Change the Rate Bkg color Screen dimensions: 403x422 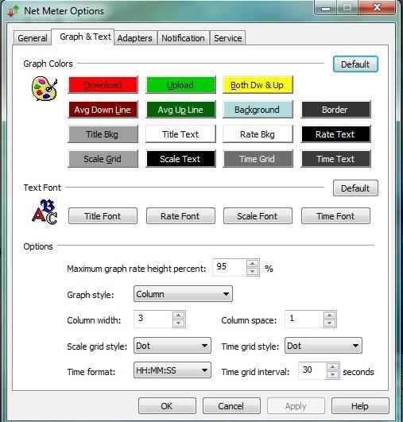(x=258, y=134)
